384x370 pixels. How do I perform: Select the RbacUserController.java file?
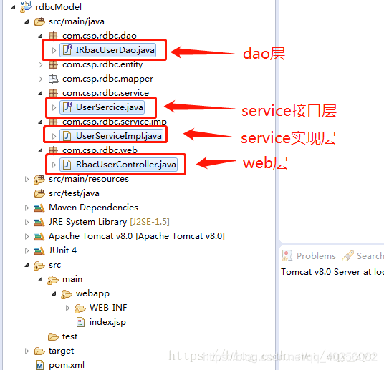pos(118,165)
